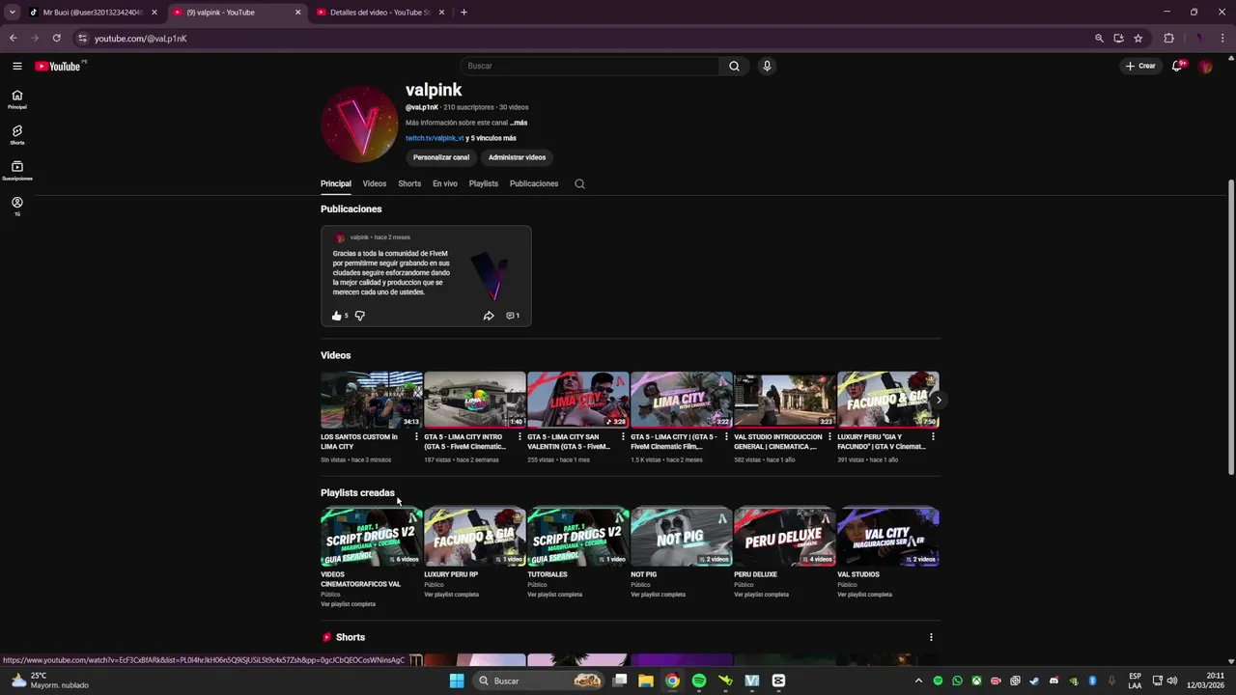Switch to the Shorts channel tab
The height and width of the screenshot is (695, 1236).
[409, 183]
